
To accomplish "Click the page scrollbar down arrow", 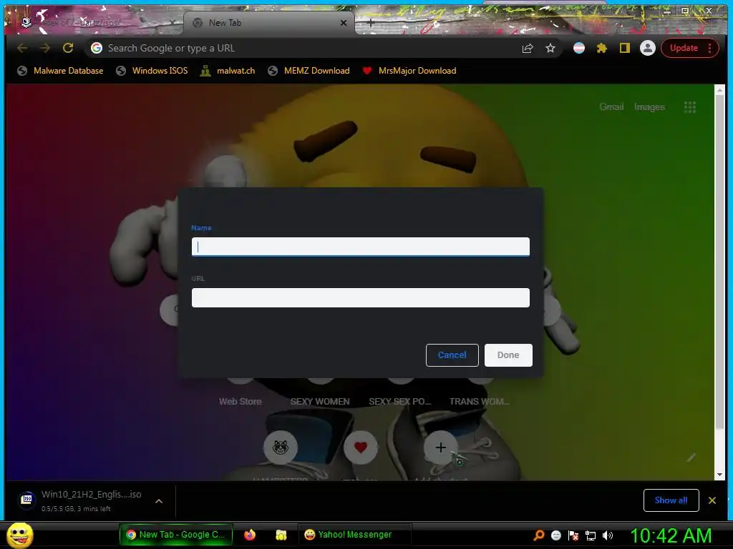I will point(719,475).
